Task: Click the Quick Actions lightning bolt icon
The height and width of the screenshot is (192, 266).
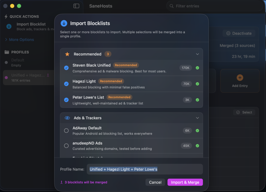Action: 5,17
